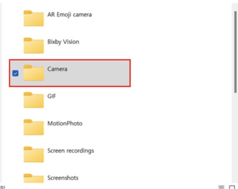Click the Screen recordings label
The height and width of the screenshot is (189, 238).
[71, 151]
